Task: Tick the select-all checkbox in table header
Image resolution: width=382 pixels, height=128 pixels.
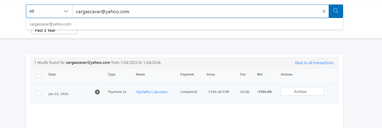Action: click(38, 76)
